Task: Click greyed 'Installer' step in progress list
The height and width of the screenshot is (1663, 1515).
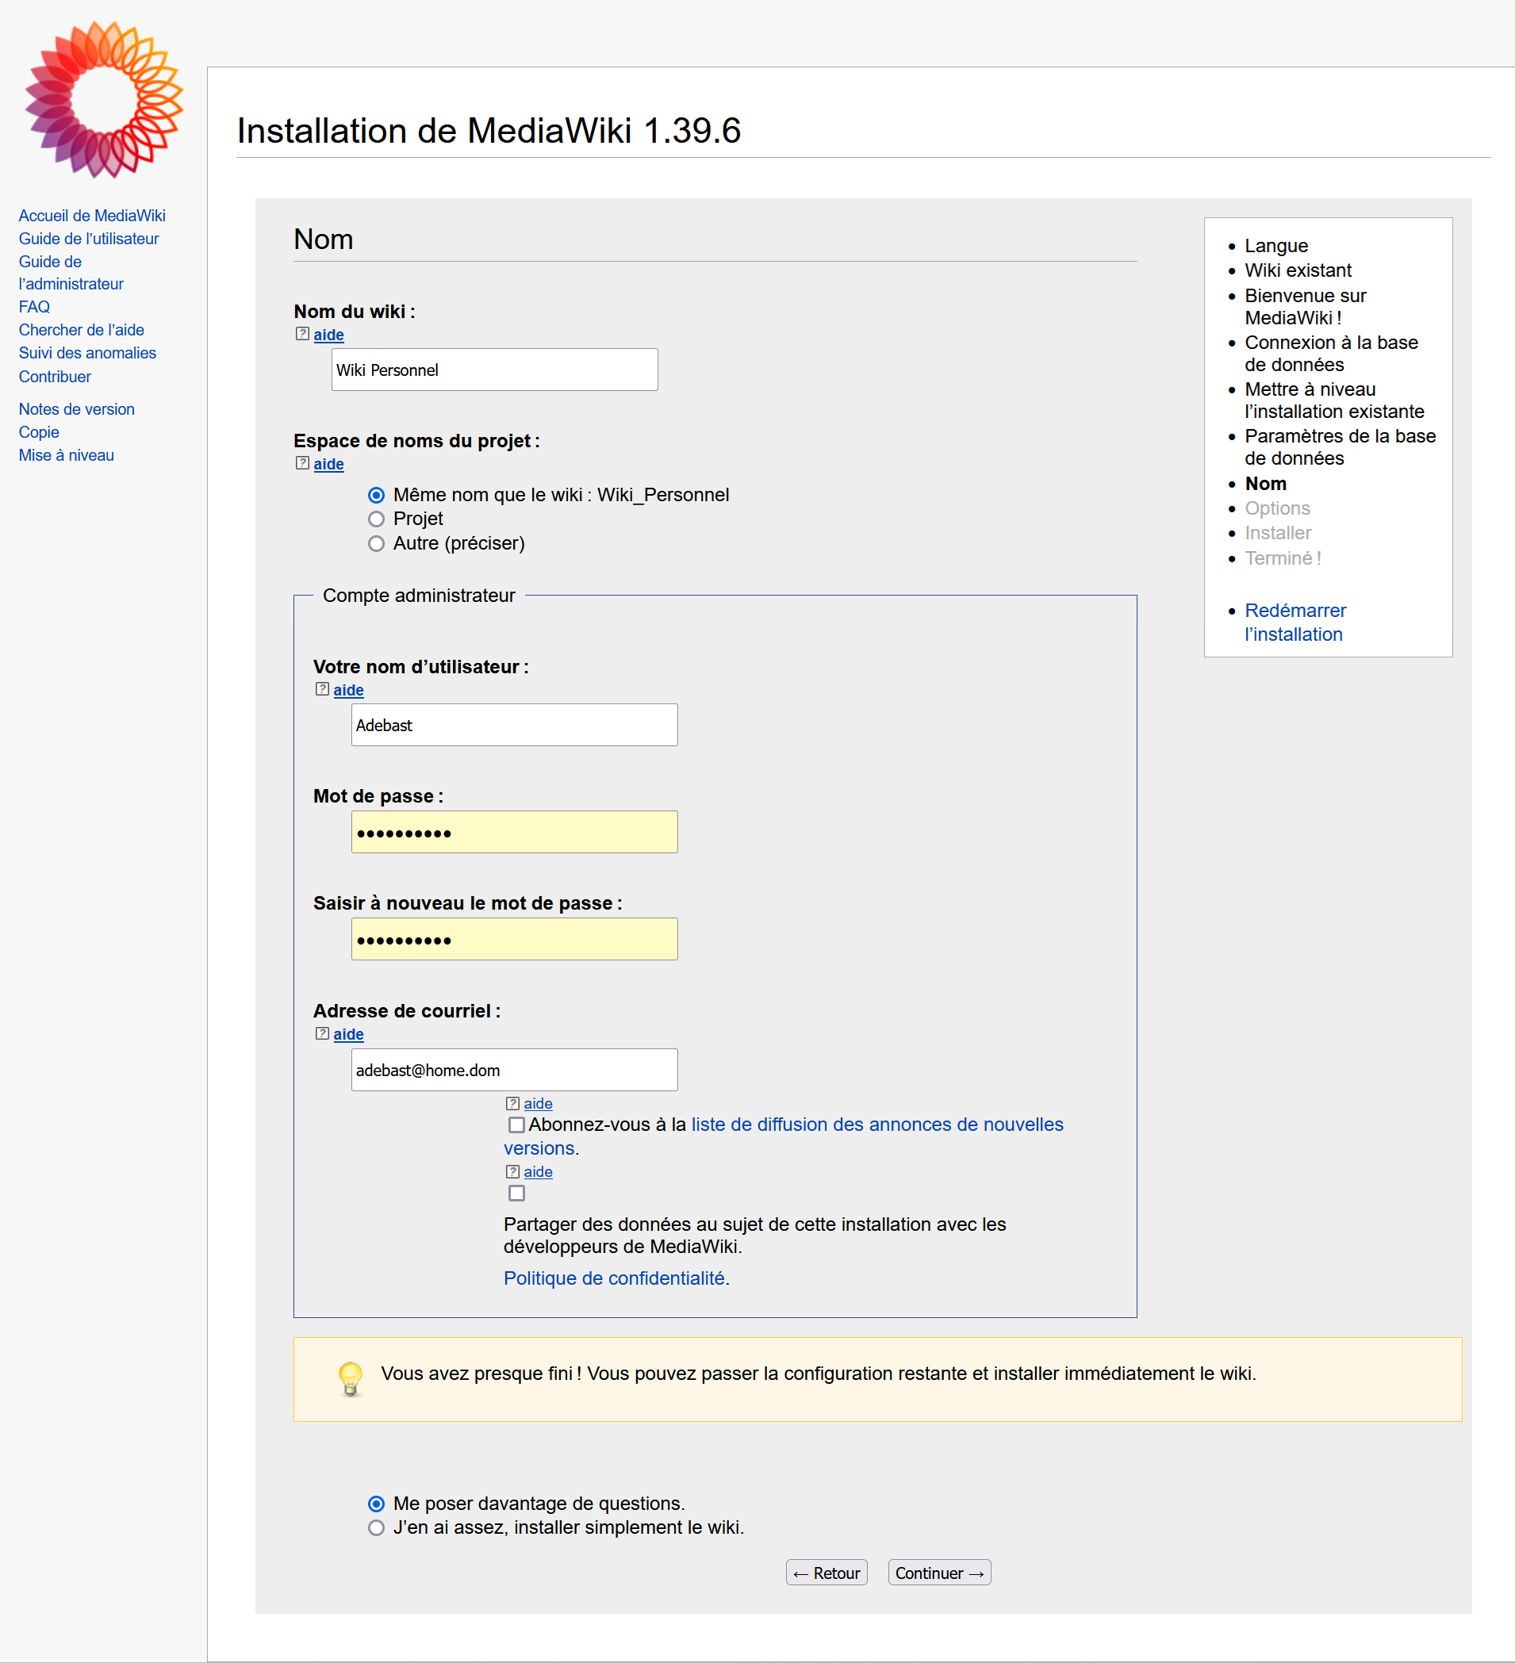Action: [x=1278, y=534]
